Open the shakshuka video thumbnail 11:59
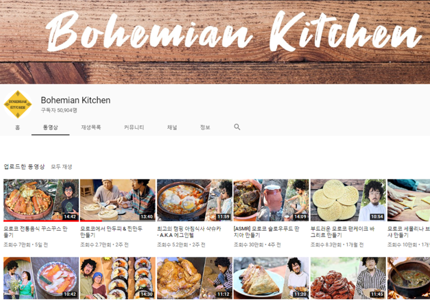This screenshot has width=430, height=302. (195, 200)
